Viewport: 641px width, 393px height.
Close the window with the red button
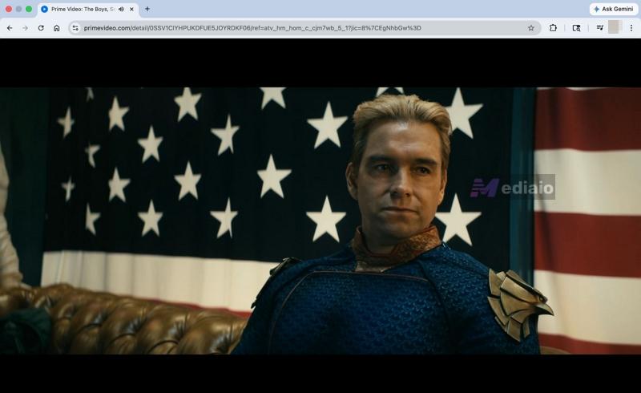(9, 9)
